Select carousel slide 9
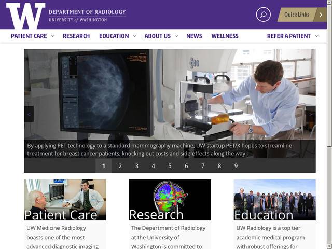 click(x=236, y=166)
